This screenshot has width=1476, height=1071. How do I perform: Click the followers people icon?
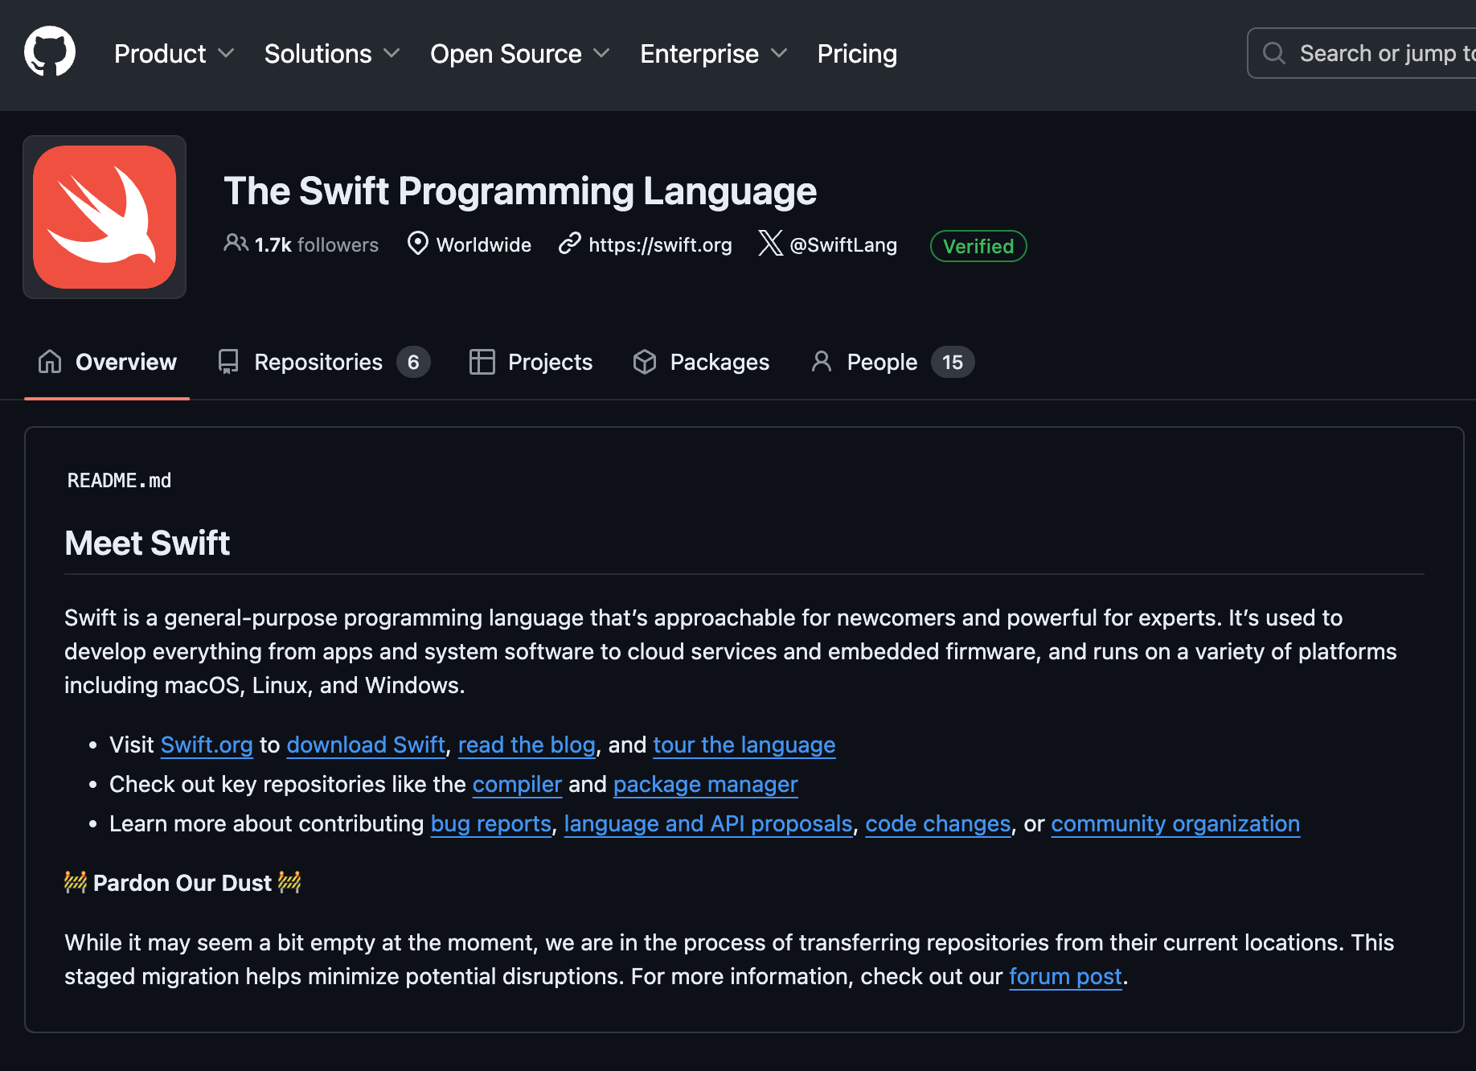[x=236, y=243]
